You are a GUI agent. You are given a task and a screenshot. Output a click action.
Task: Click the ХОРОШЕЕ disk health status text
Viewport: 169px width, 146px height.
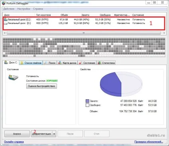[52, 81]
